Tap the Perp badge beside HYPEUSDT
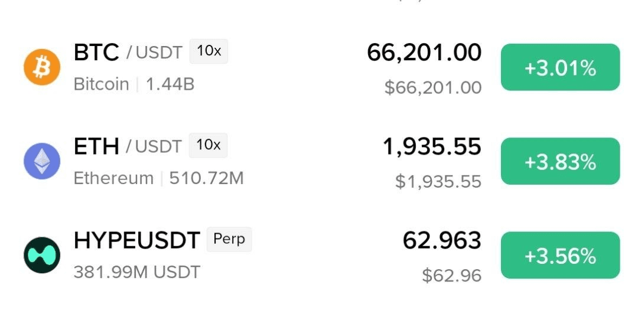Screen dimensions: 638x314 [229, 239]
